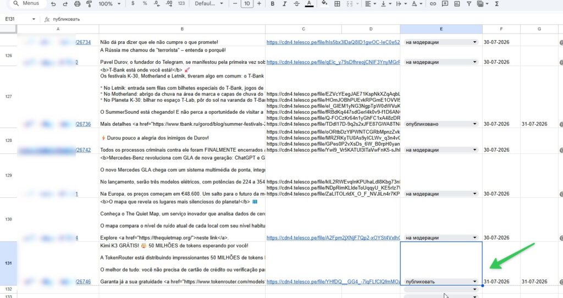
Task: Create a filter with funnel icon
Action: pyautogui.click(x=469, y=4)
